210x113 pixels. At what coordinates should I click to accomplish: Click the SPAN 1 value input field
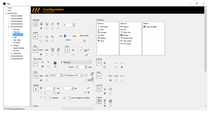click(x=81, y=67)
